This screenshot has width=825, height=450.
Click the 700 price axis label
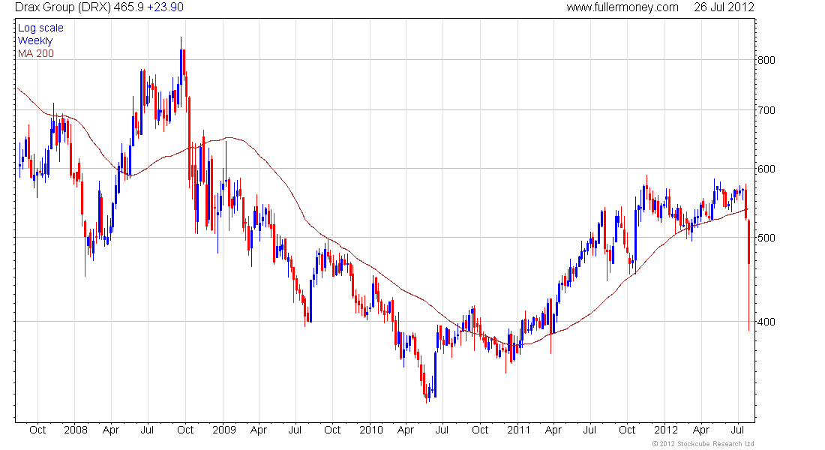(x=766, y=110)
